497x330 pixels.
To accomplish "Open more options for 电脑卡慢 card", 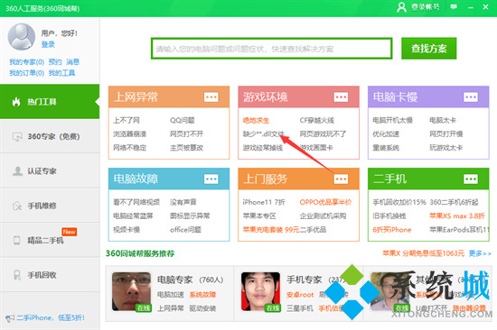I will tap(471, 96).
